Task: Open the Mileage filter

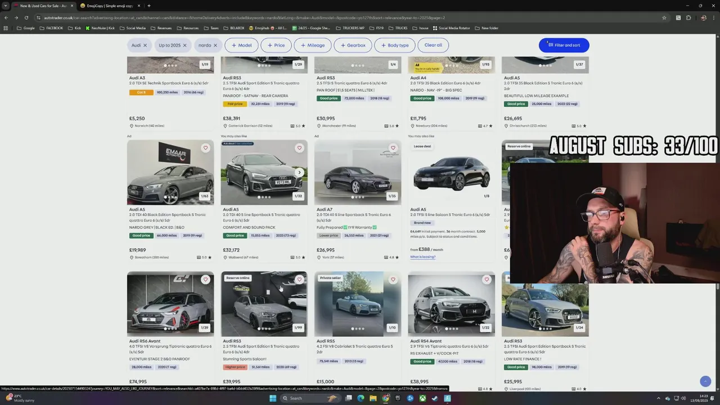Action: point(313,45)
